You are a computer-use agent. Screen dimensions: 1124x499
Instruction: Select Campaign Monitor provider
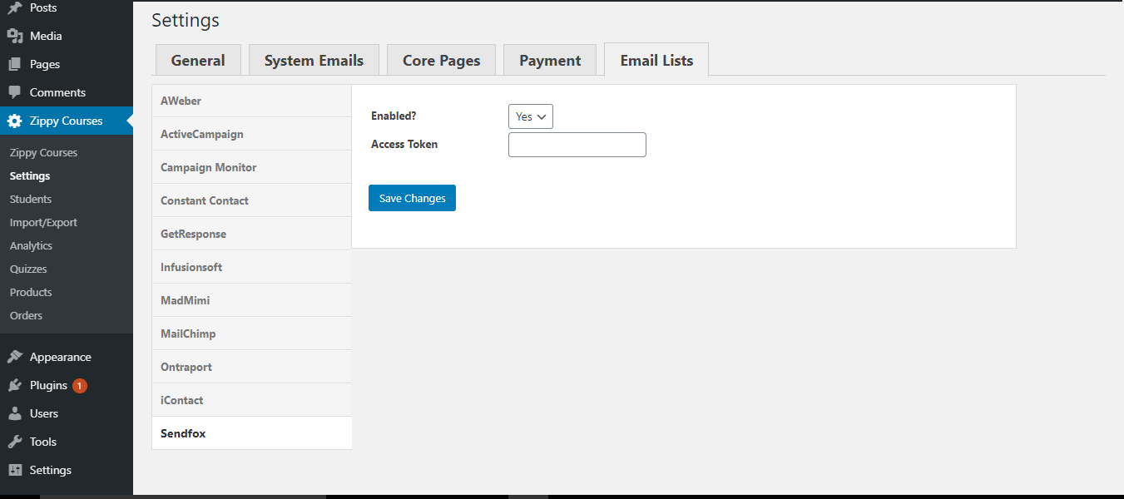tap(251, 167)
